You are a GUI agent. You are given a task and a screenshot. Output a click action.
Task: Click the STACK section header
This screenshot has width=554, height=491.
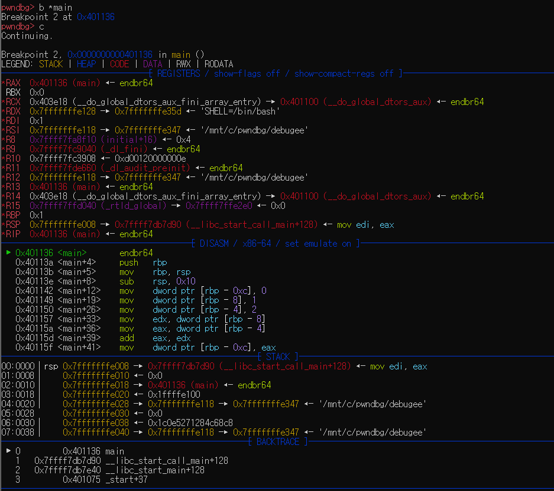pos(278,357)
